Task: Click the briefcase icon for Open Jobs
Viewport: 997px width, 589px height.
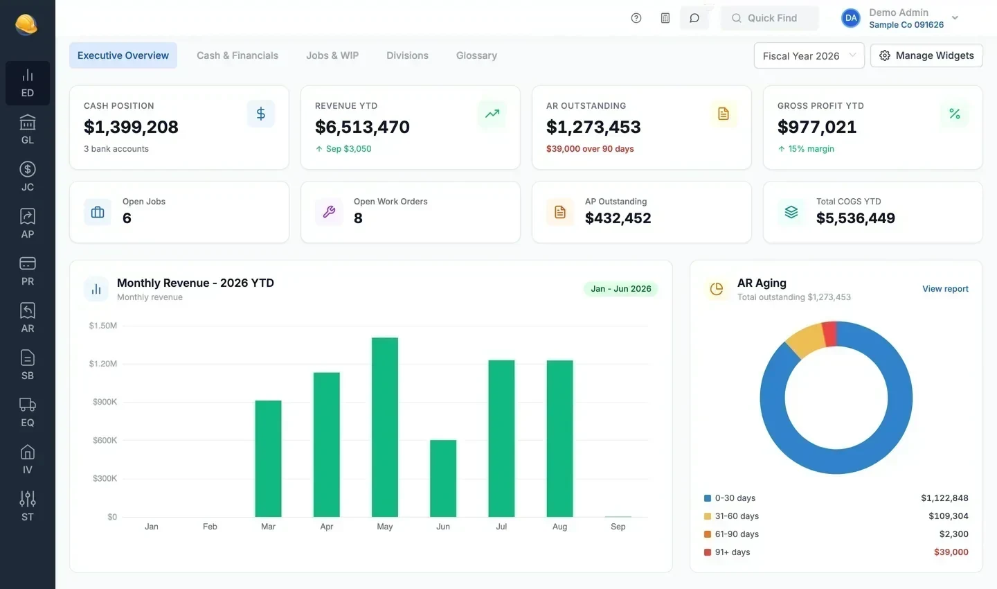Action: coord(98,212)
